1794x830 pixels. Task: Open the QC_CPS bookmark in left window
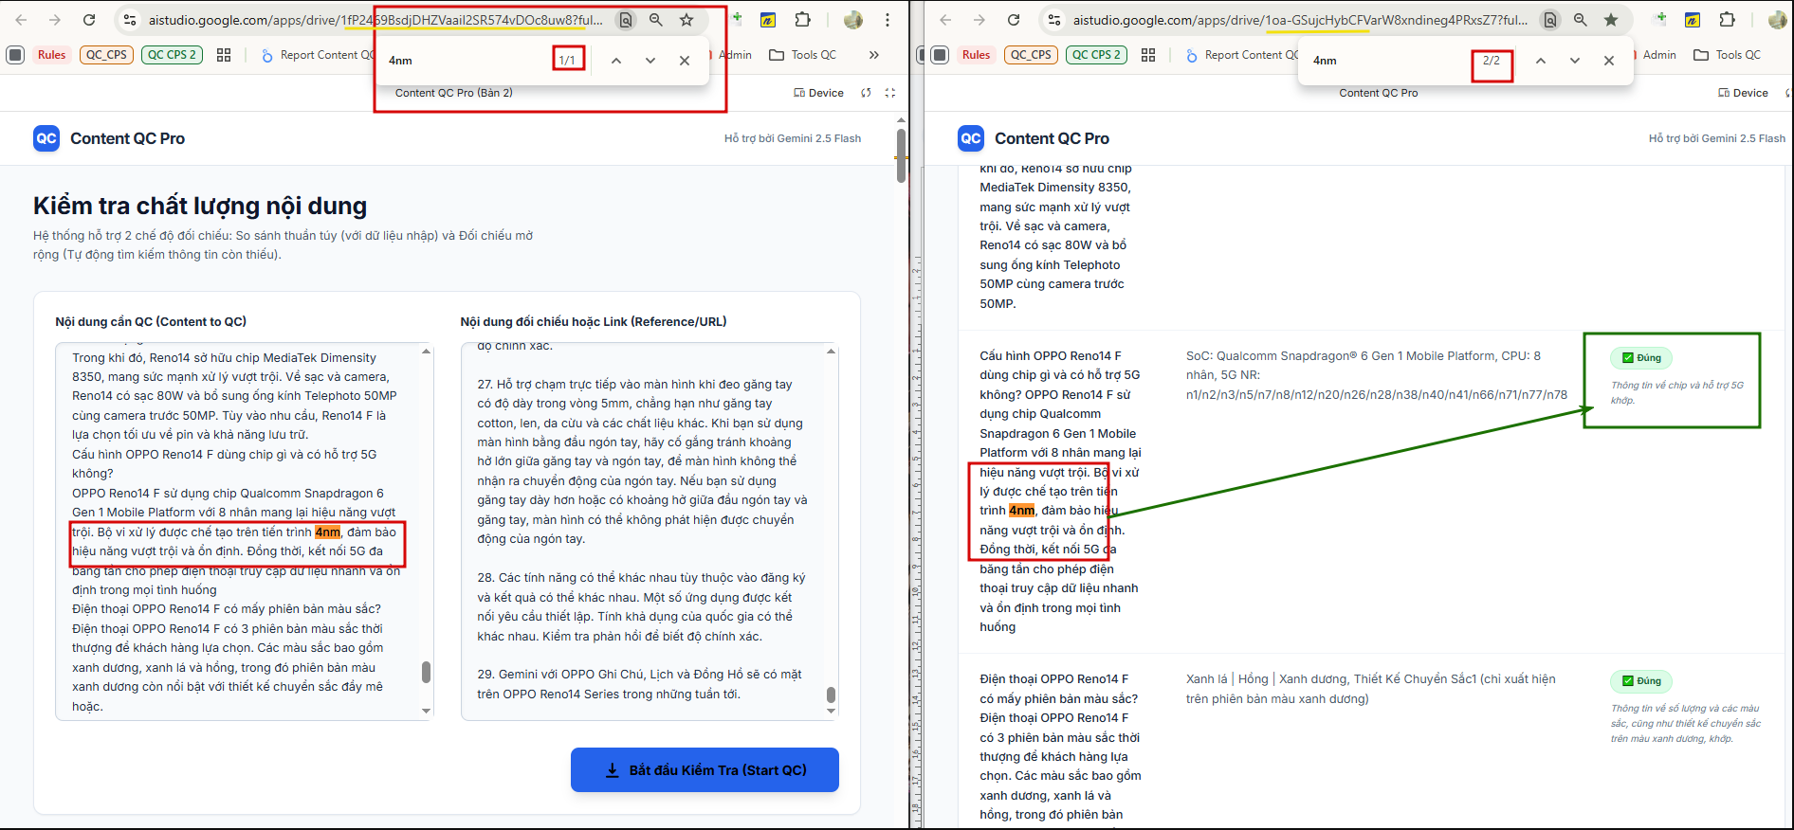(106, 55)
